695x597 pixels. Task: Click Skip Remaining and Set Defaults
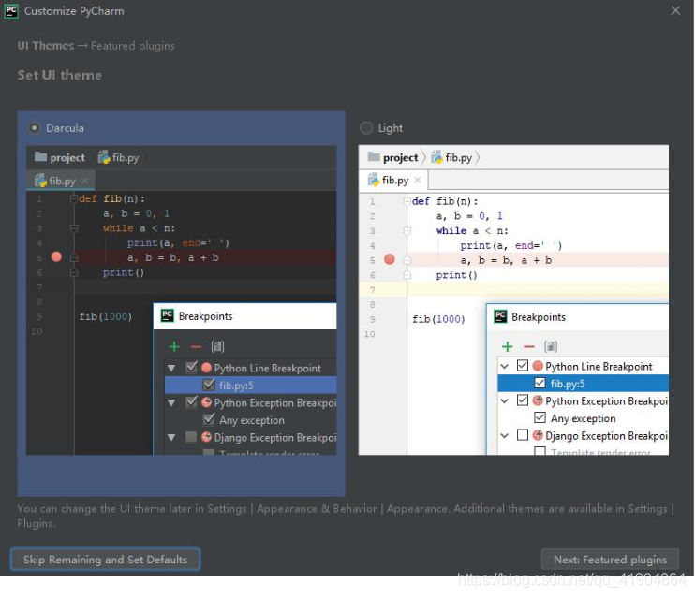click(105, 560)
